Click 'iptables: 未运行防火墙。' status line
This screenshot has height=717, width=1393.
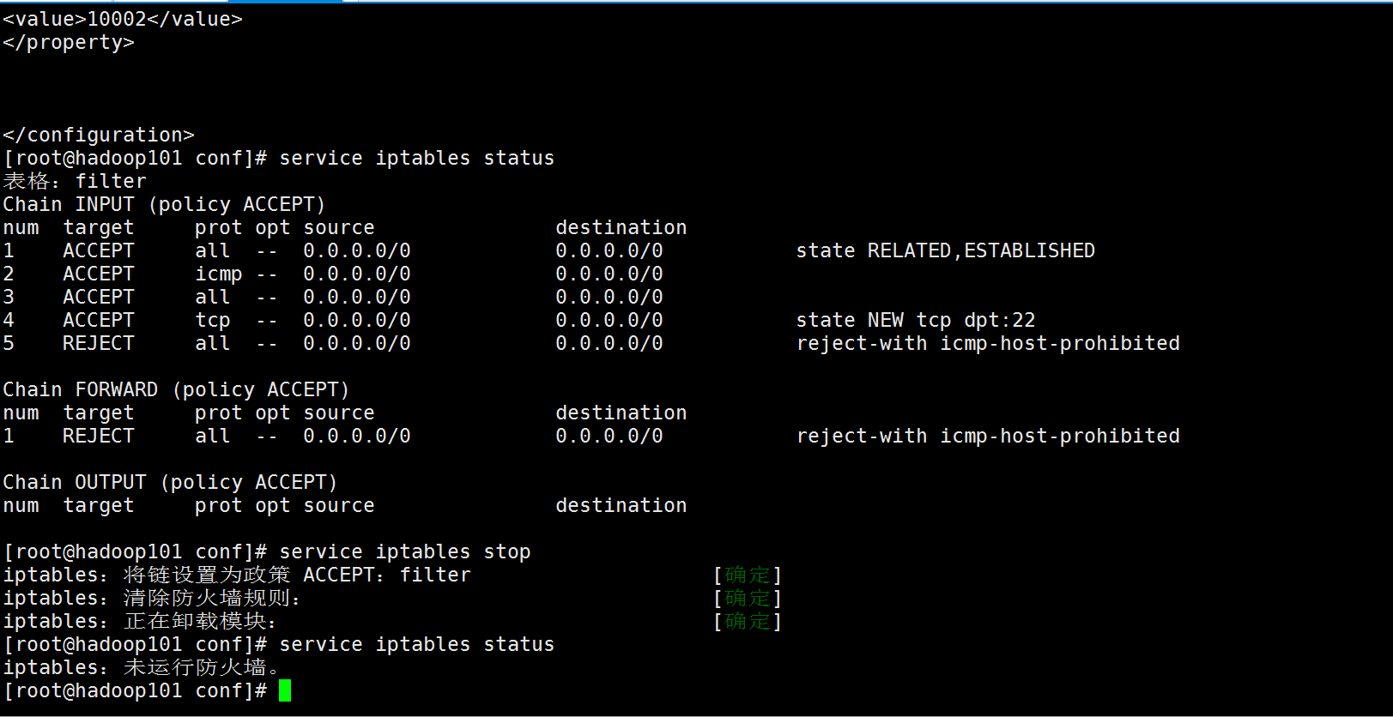[141, 667]
